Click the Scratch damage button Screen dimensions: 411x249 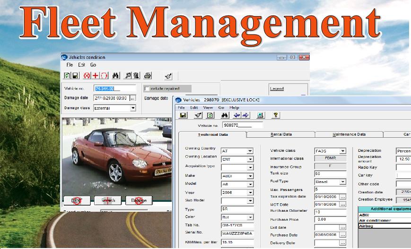coord(108,200)
